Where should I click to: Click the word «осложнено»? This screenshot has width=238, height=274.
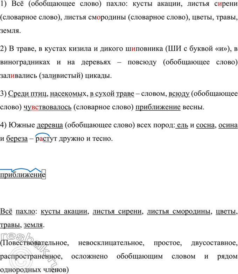89,256
